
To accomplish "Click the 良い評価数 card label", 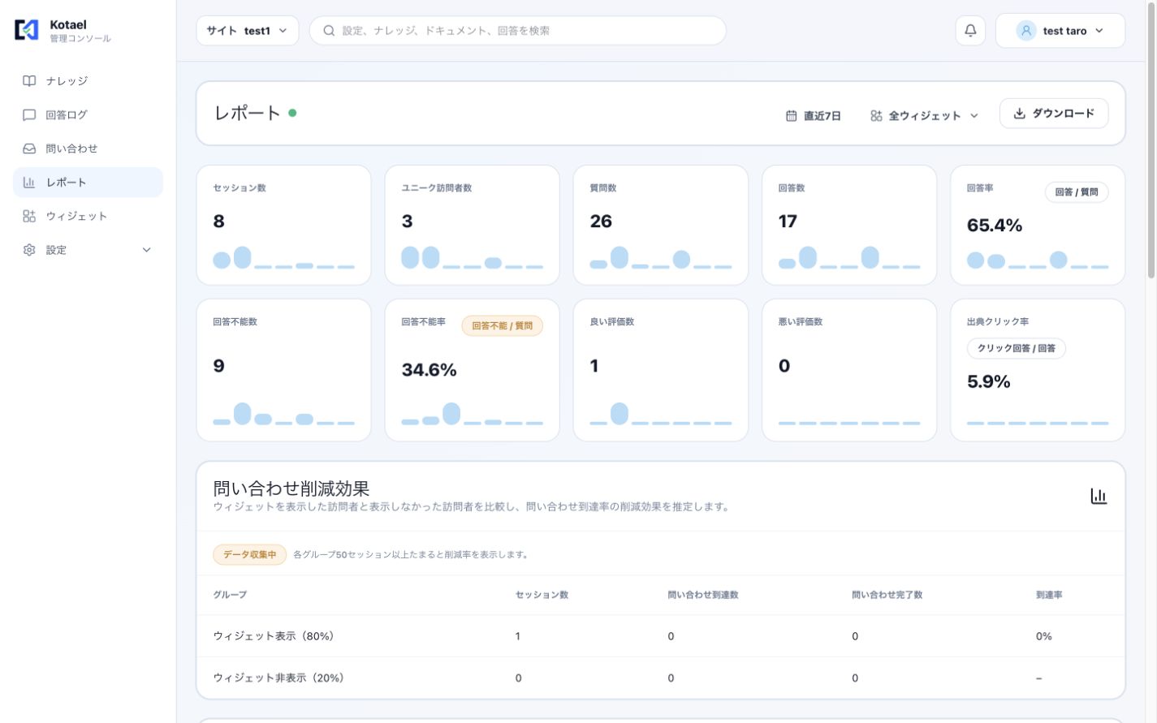I will click(612, 322).
